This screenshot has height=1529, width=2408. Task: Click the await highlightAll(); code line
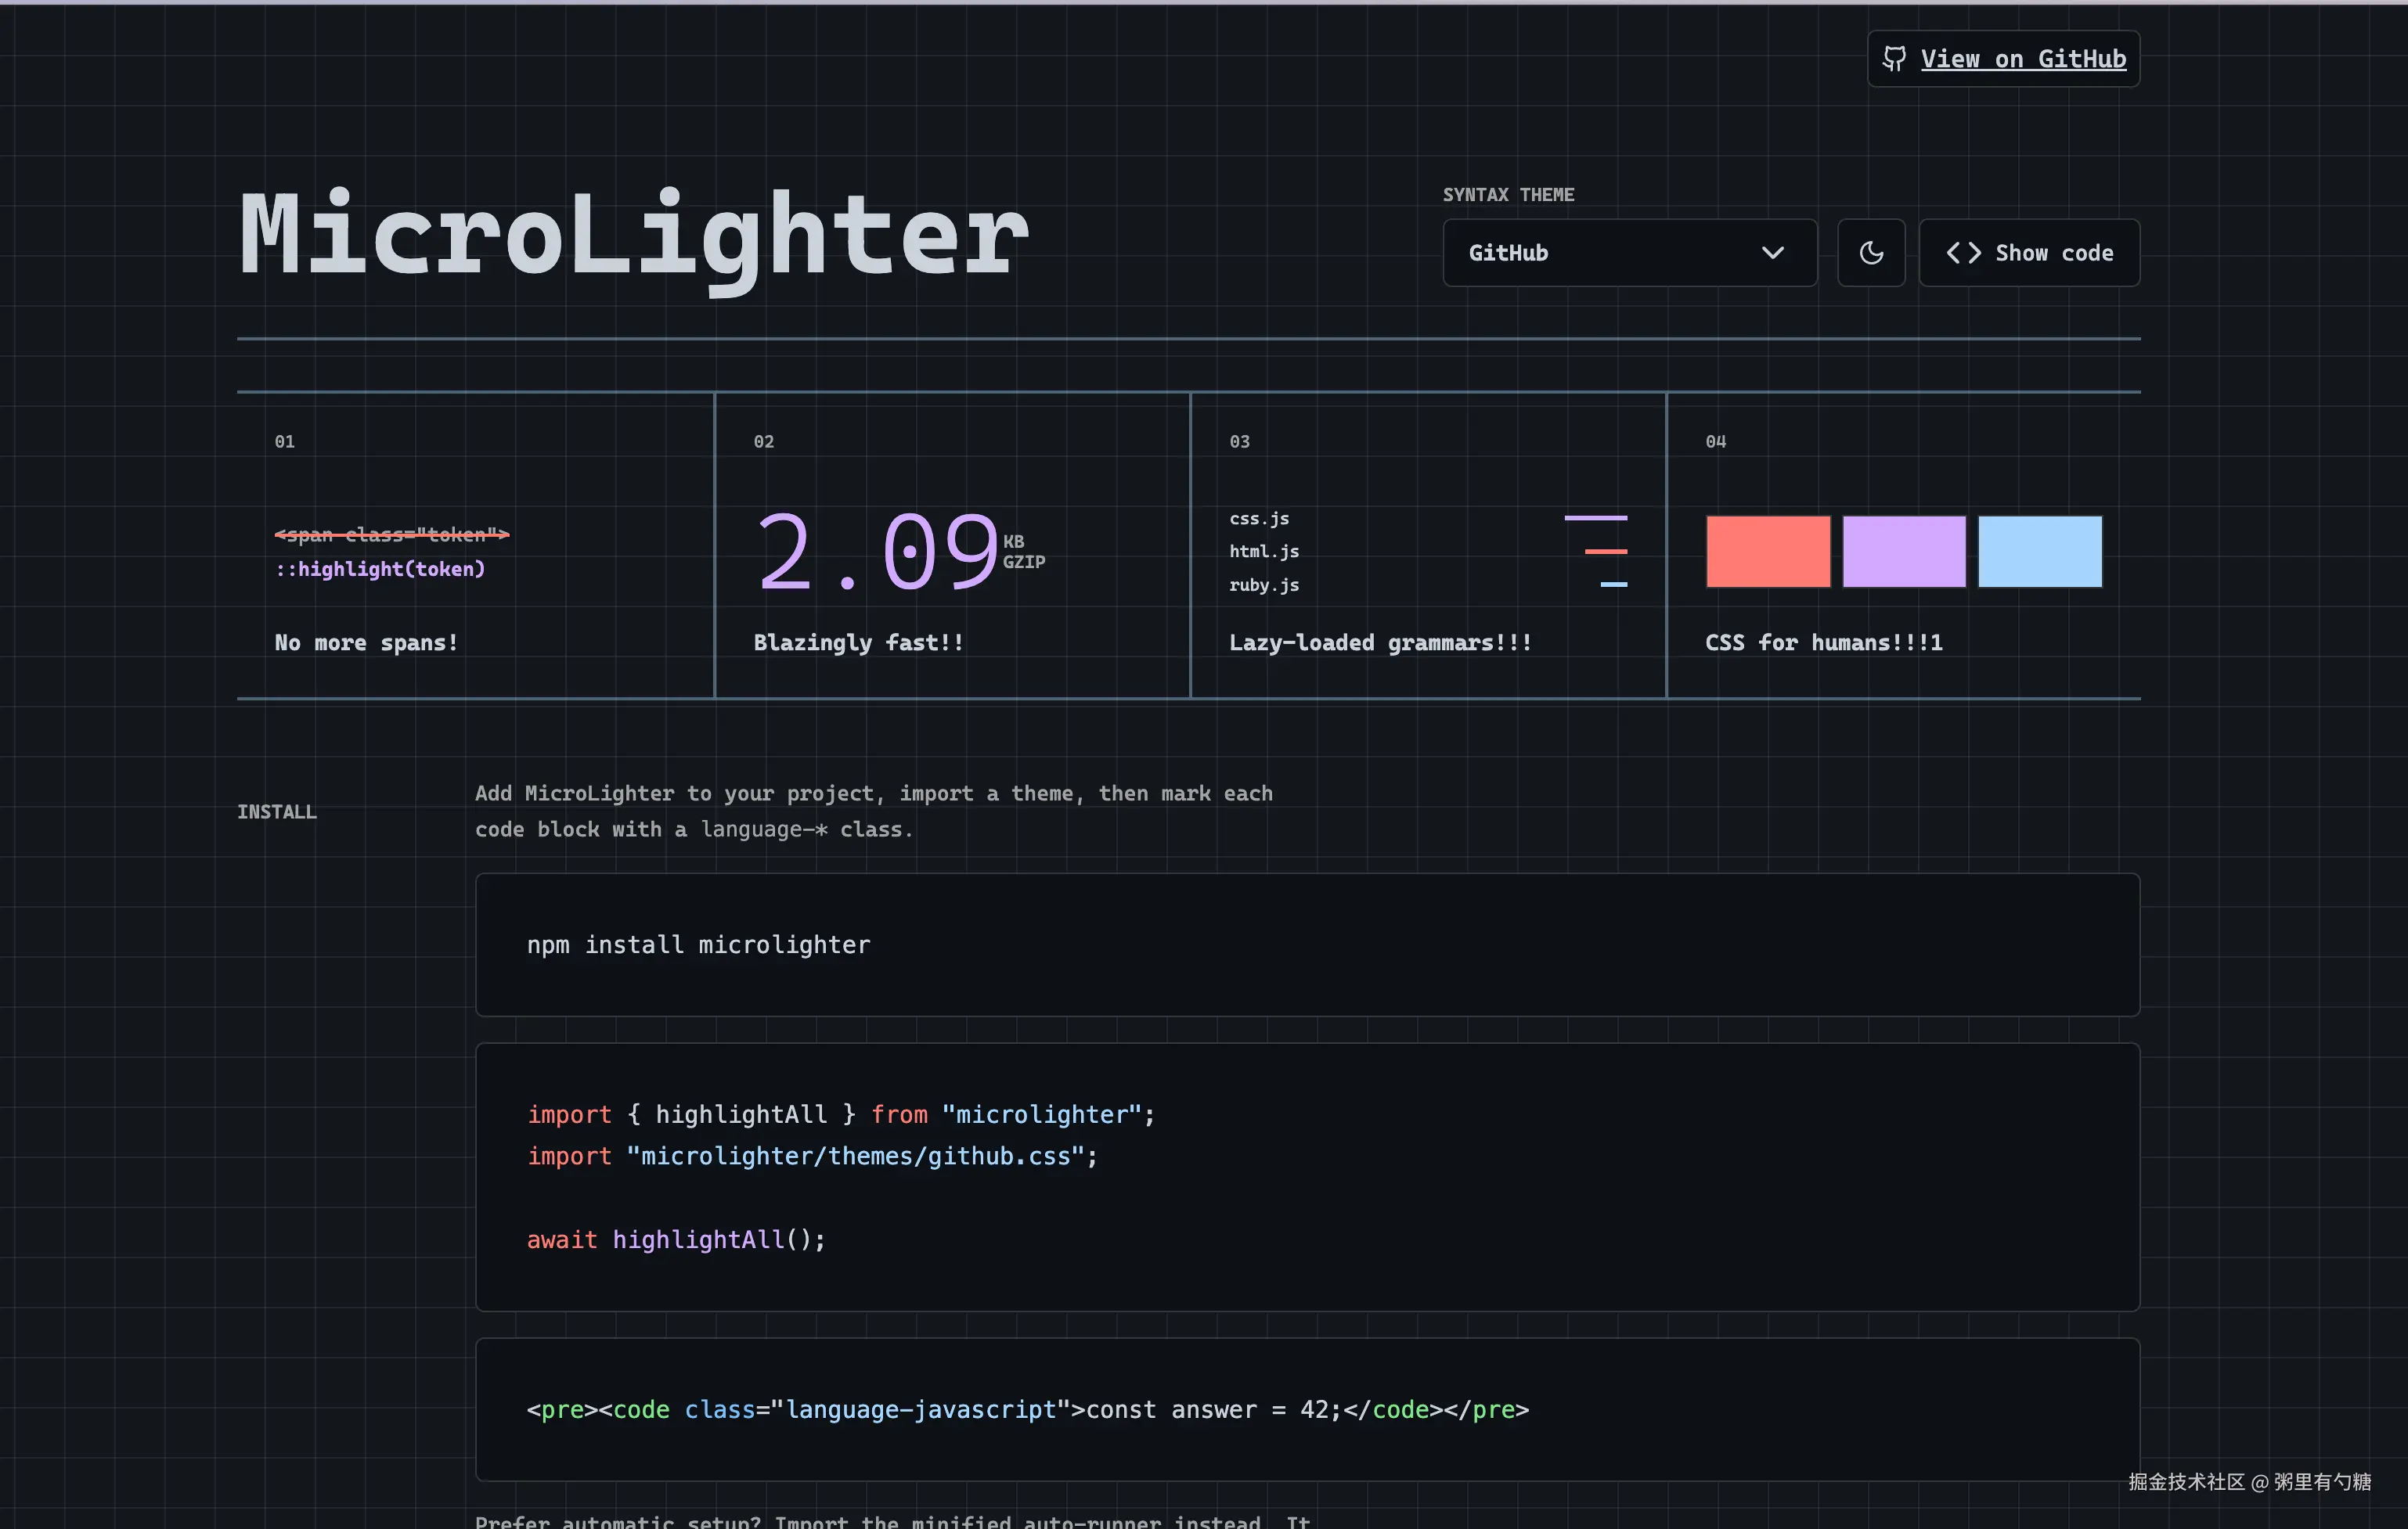coord(676,1239)
